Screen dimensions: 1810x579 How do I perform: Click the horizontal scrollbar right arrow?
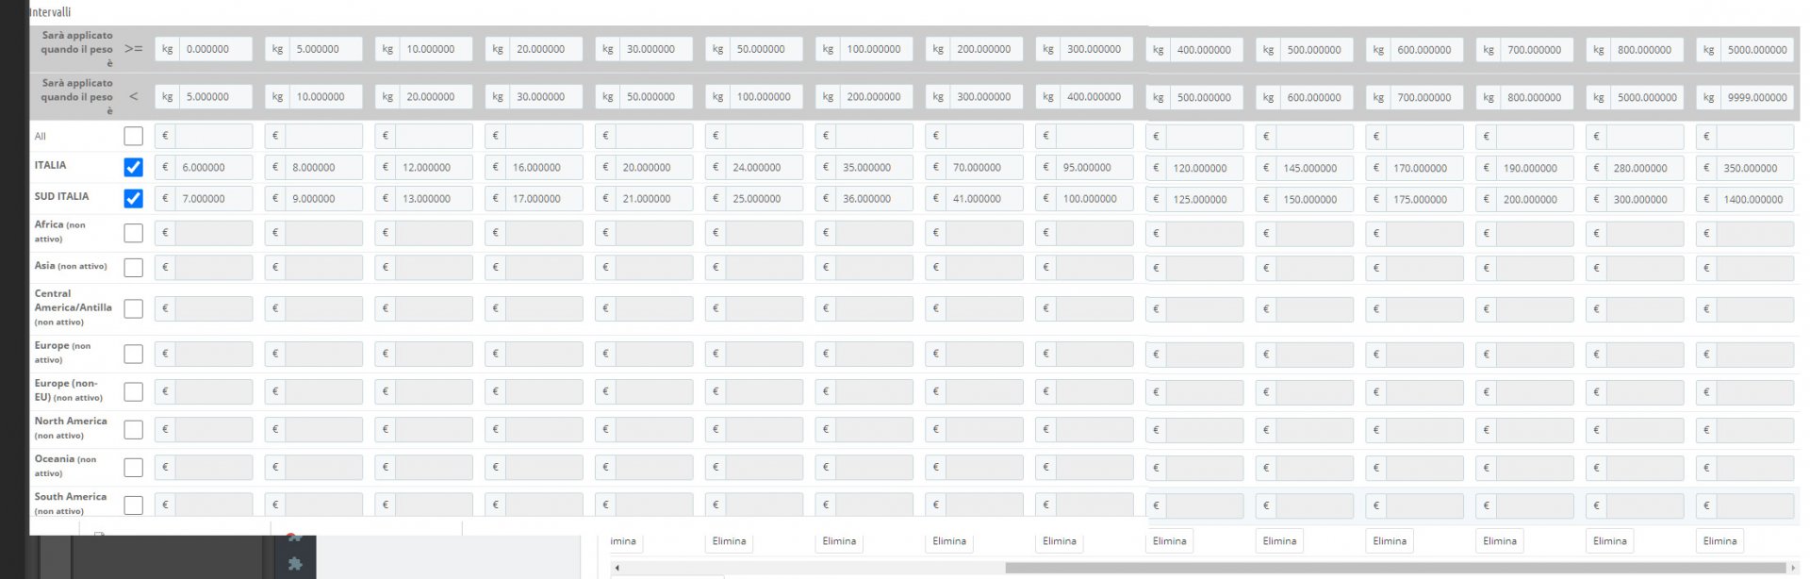(x=1791, y=568)
